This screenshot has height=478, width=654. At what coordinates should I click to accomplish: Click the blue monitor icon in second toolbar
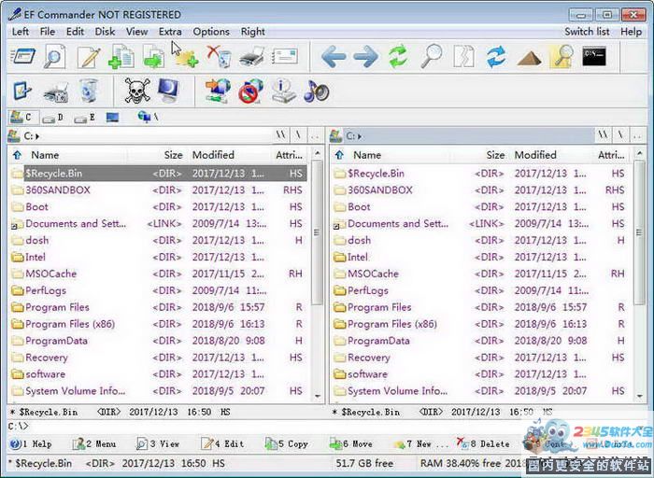click(168, 90)
